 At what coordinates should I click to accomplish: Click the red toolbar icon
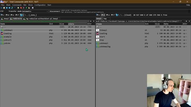point(21,8)
